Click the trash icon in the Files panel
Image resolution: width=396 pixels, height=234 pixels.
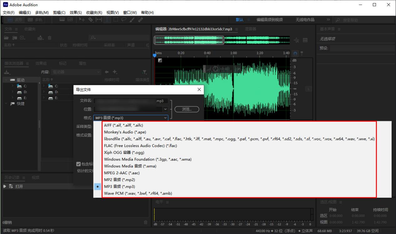49,38
